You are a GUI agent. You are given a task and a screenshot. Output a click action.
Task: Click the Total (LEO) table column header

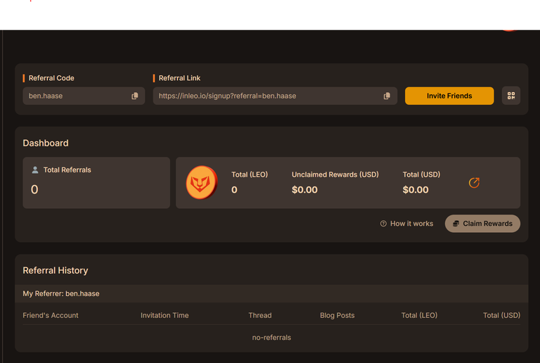(x=419, y=315)
